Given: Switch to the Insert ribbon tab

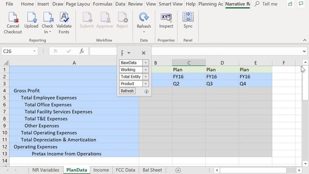Looking at the screenshot, I should point(43,4).
